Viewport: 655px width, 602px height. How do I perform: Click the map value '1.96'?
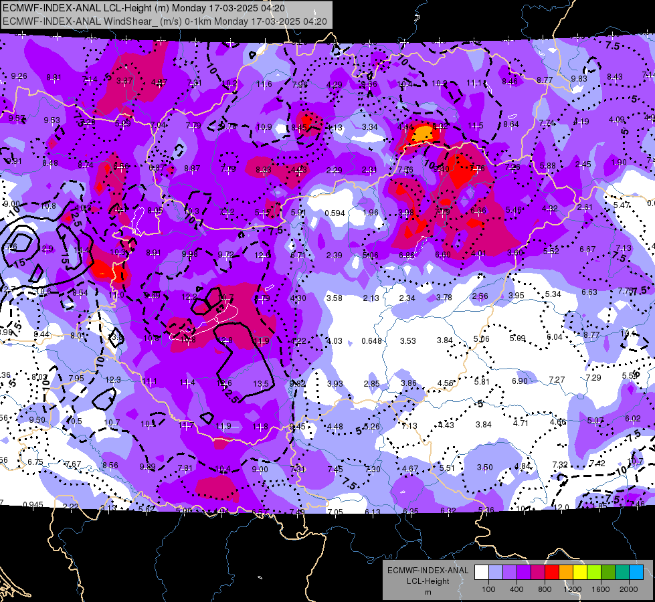coord(371,212)
